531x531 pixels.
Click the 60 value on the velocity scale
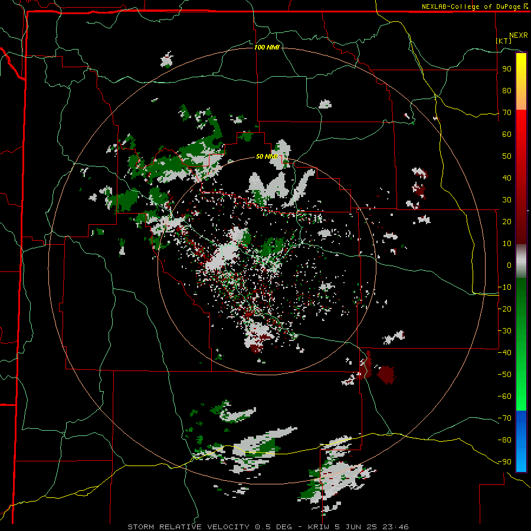(507, 135)
